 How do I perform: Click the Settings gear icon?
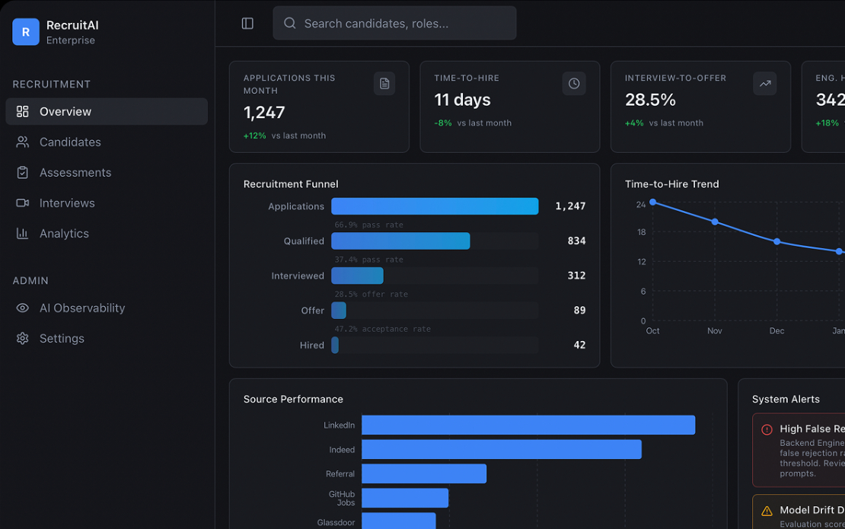(22, 338)
